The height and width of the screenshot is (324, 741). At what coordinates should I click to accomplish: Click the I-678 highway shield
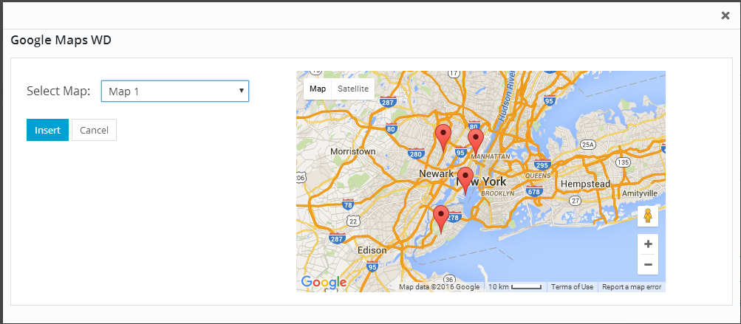click(533, 191)
